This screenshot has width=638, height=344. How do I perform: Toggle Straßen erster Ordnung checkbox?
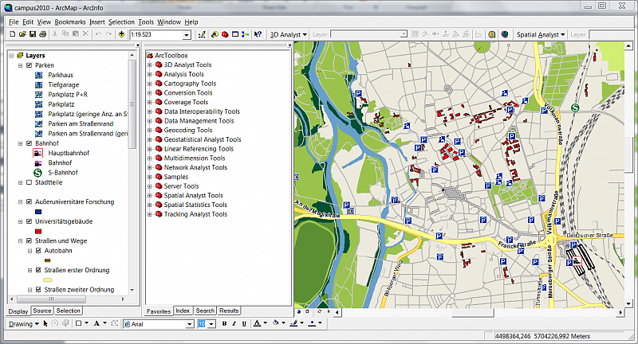[x=38, y=270]
